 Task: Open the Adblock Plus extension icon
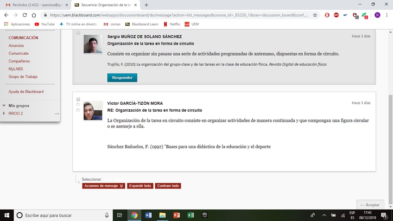pos(336,15)
